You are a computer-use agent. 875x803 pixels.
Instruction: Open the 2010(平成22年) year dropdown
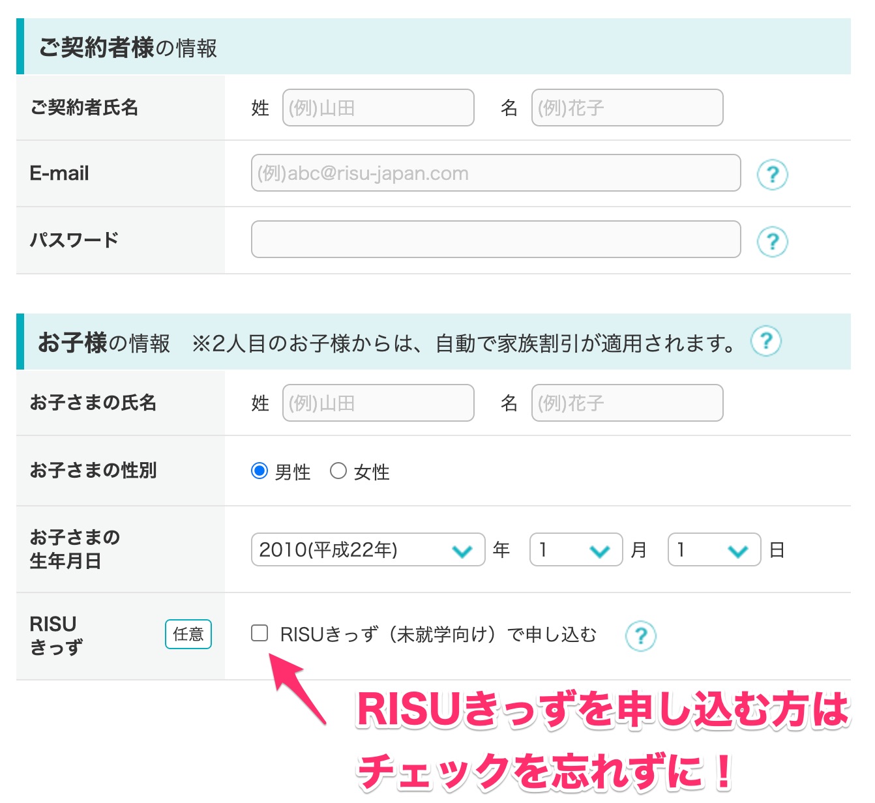pyautogui.click(x=367, y=551)
